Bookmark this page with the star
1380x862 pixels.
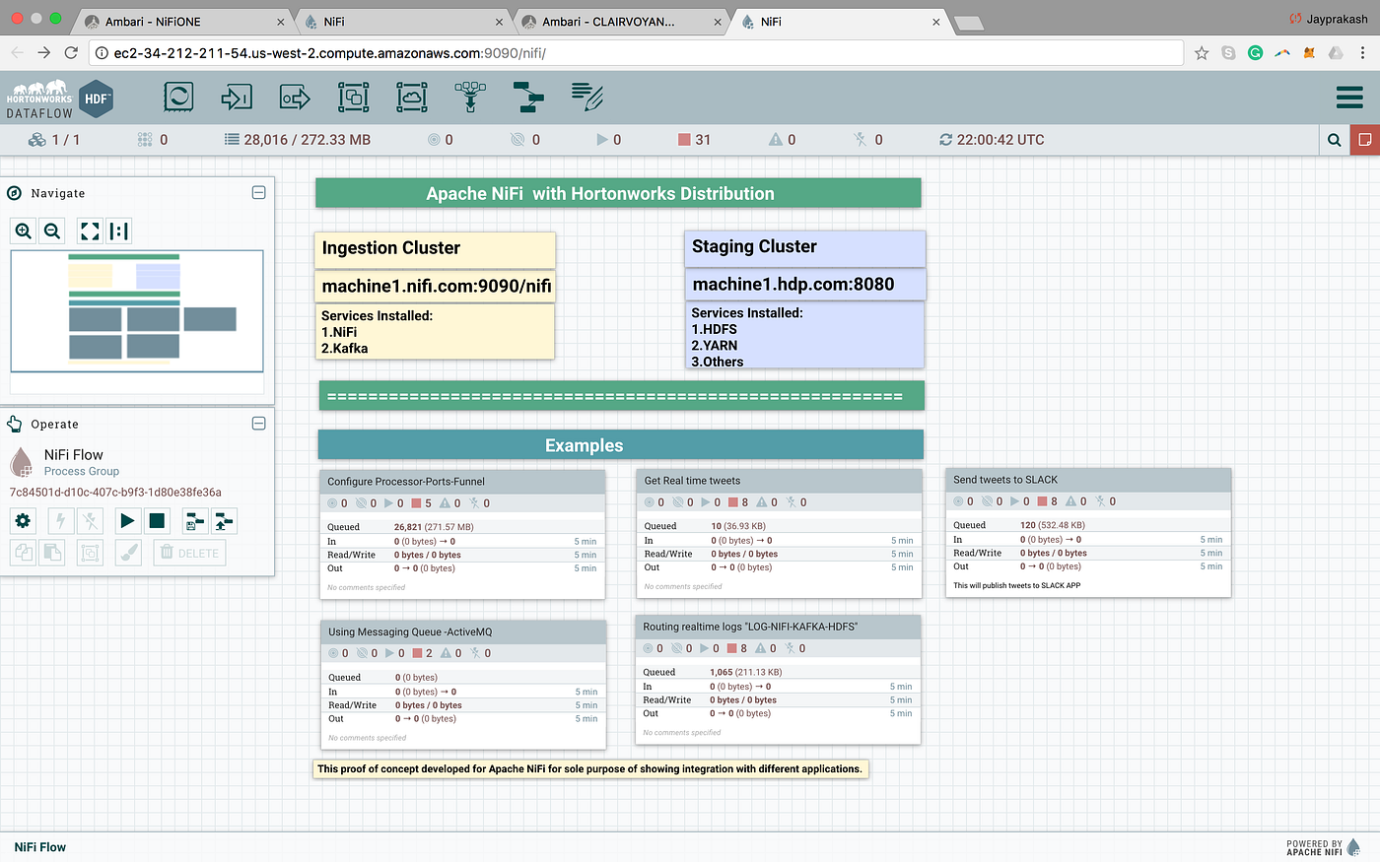(x=1202, y=53)
